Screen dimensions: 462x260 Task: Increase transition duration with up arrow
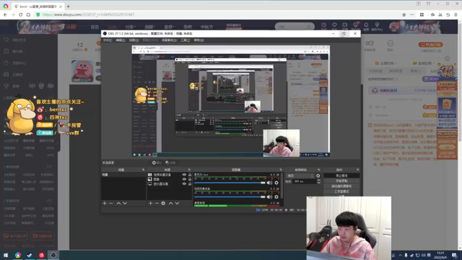319,180
